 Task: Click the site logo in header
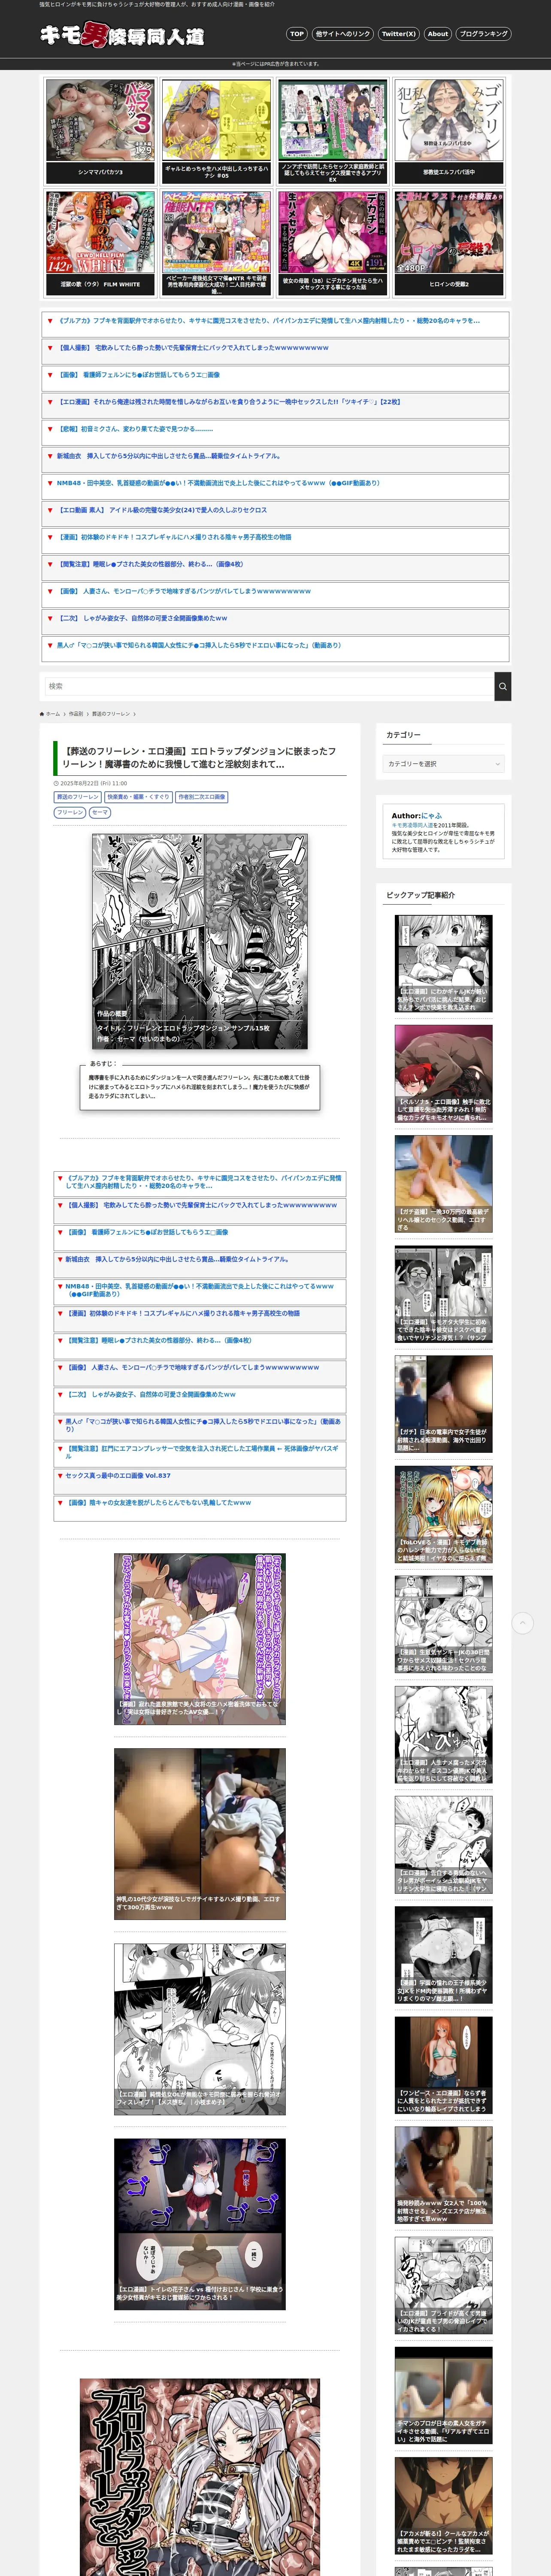[121, 35]
